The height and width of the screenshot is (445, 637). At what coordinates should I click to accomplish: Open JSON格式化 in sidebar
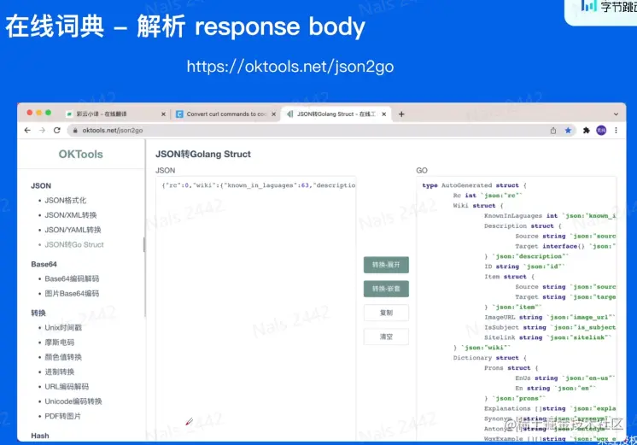point(66,201)
